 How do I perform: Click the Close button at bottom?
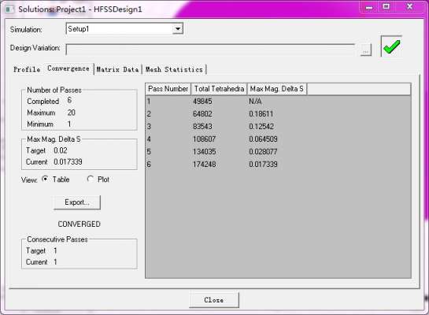click(x=214, y=300)
